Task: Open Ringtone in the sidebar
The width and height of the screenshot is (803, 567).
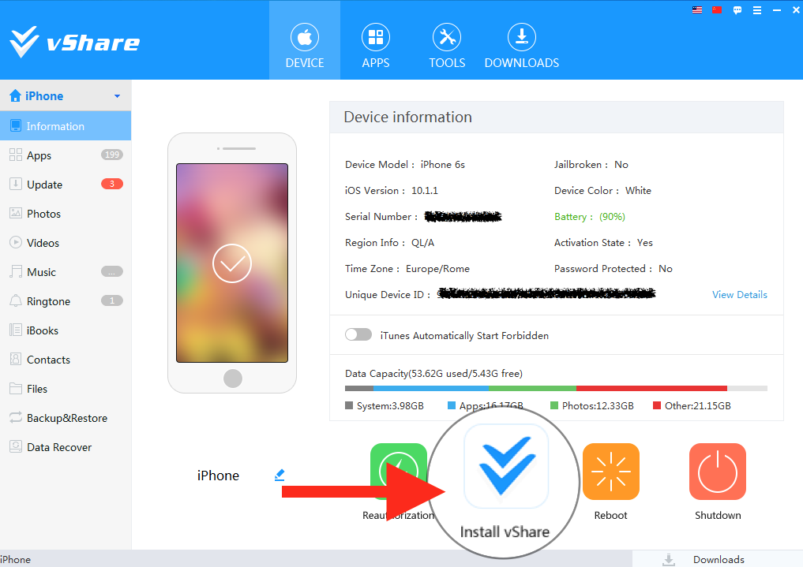Action: (x=66, y=300)
